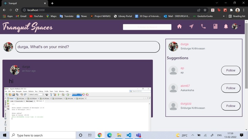
Task: Click durga's avatar in the sidebar card
Action: tap(173, 46)
